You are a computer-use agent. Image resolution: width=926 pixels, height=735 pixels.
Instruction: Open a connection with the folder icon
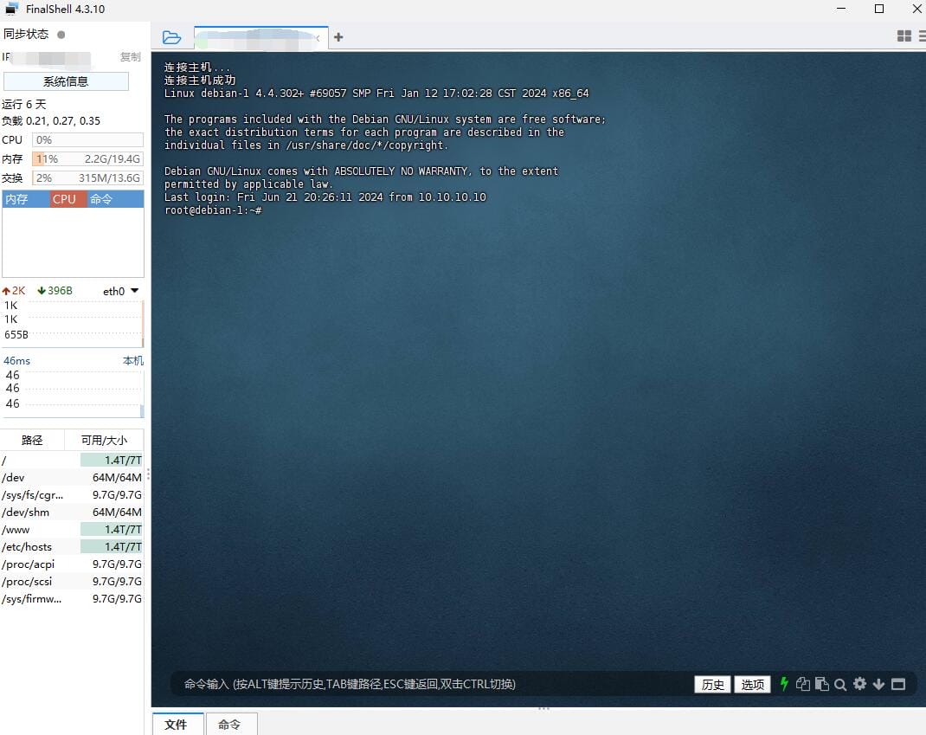point(170,36)
